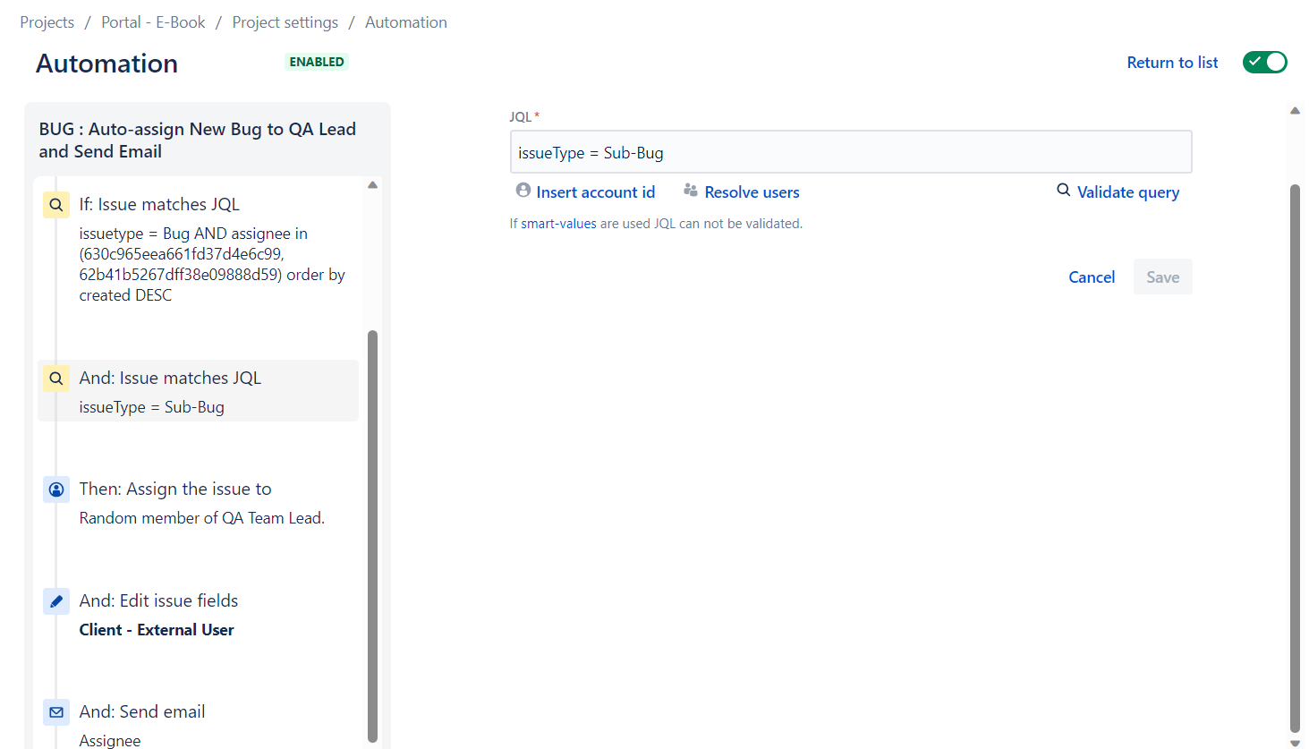Click the envelope icon for Send email
1309x749 pixels.
coord(56,712)
